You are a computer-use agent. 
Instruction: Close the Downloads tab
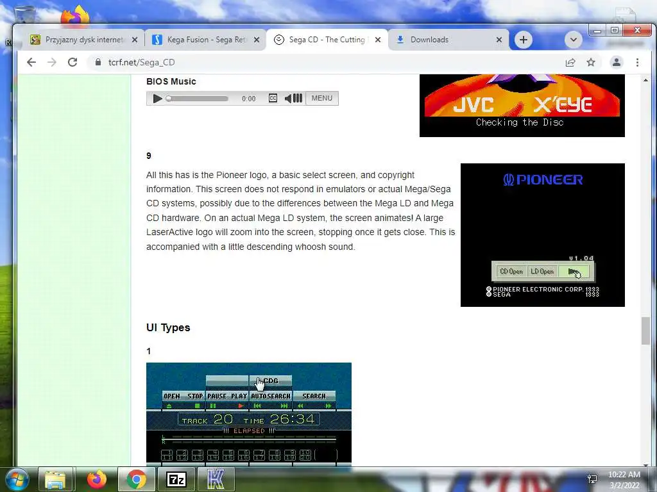(x=499, y=40)
